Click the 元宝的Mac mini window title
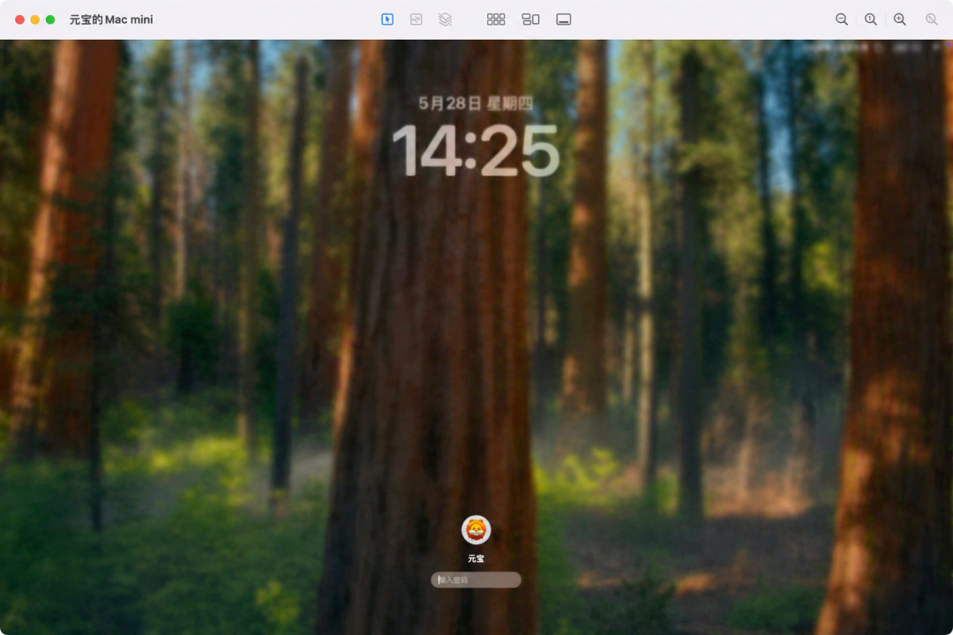 pos(111,19)
